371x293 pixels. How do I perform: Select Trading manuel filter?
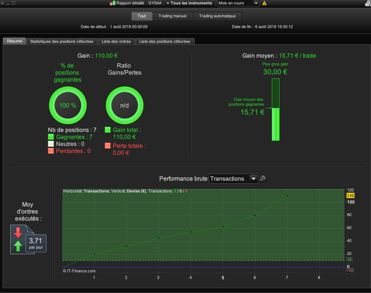[x=173, y=16]
